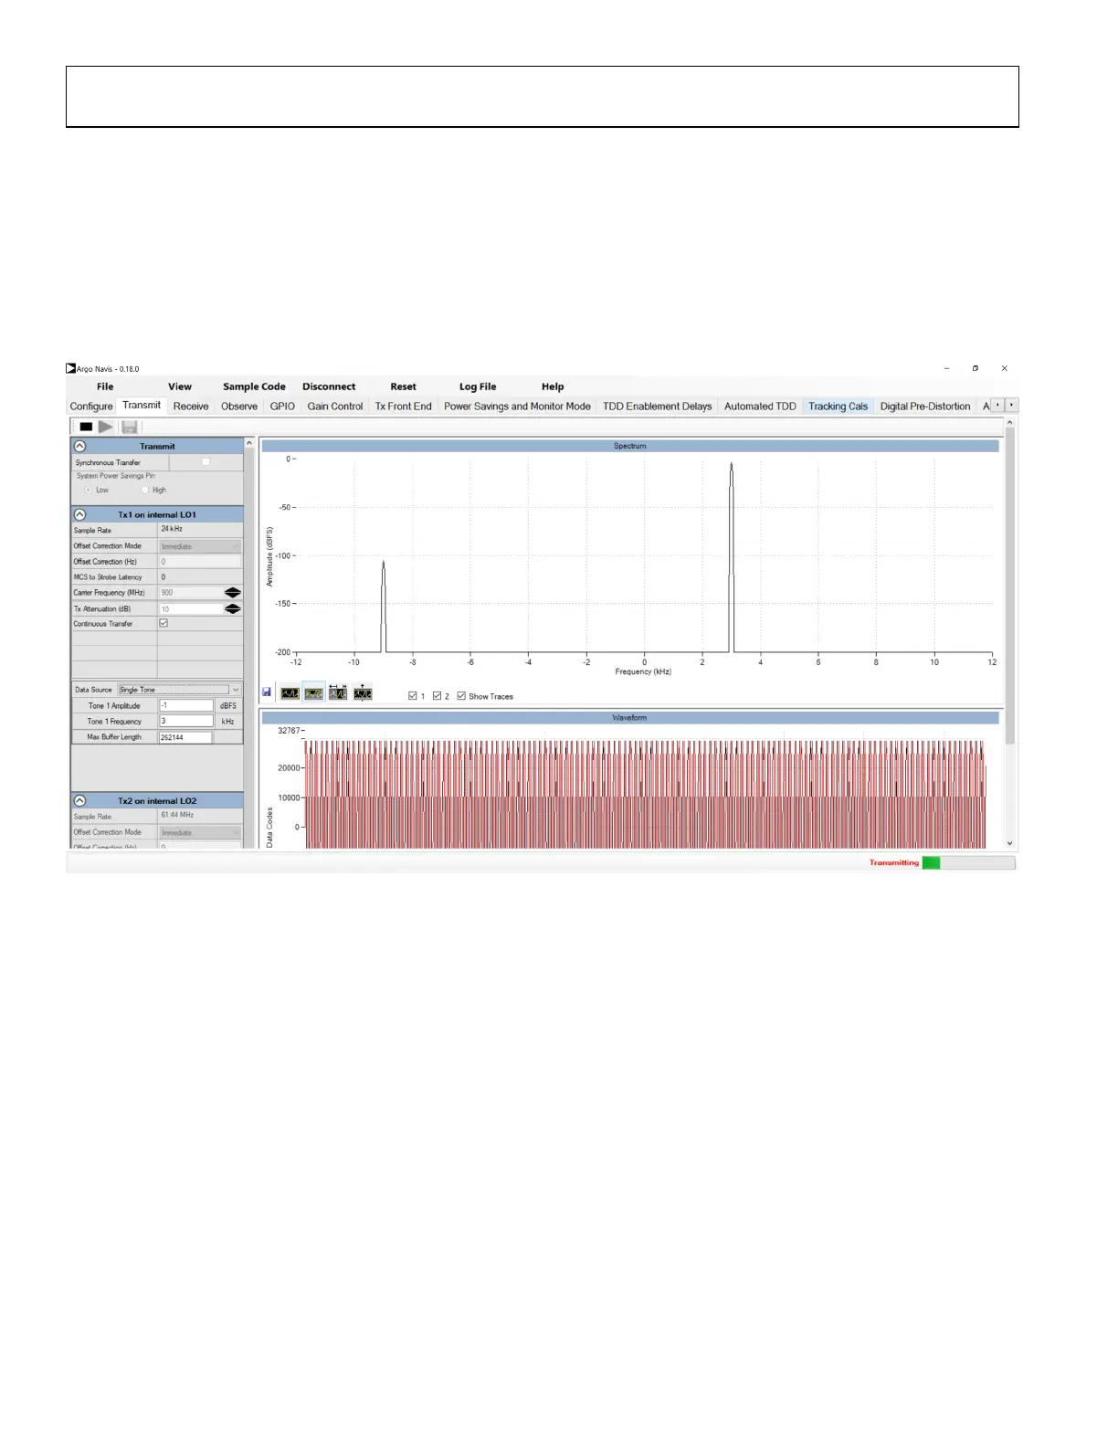Toggle Continuous Transfer checkbox
The width and height of the screenshot is (1118, 1447).
[x=163, y=623]
